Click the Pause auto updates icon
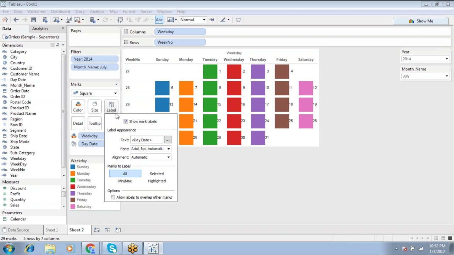Image resolution: width=454 pixels, height=255 pixels. click(92, 20)
